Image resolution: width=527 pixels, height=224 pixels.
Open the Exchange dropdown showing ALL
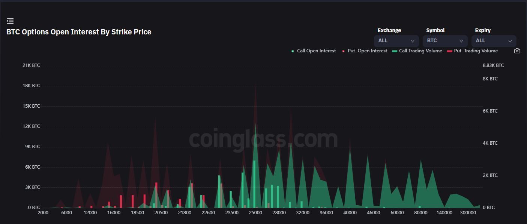[x=396, y=41]
